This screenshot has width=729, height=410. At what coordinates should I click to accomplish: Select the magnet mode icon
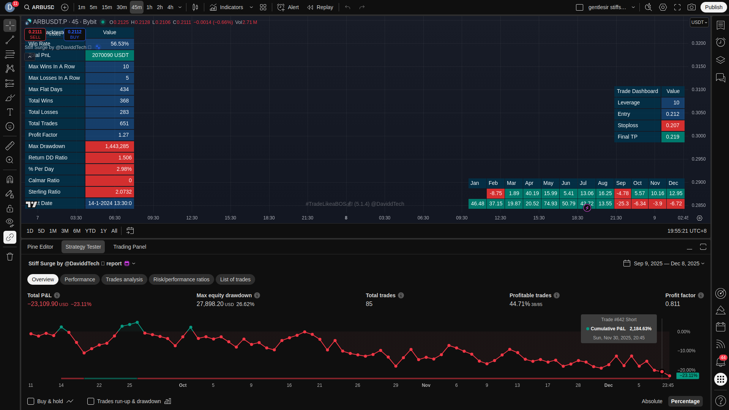tap(10, 180)
